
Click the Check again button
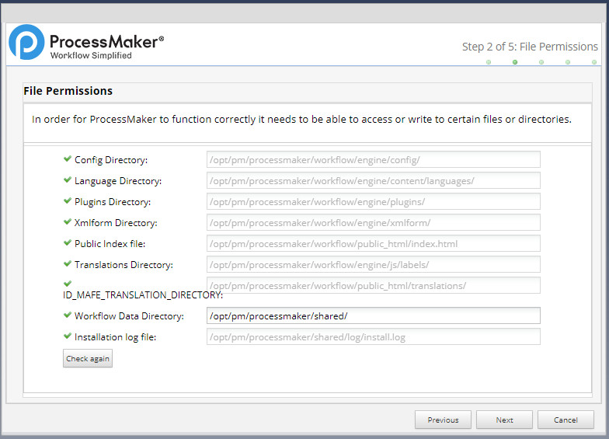(x=88, y=358)
